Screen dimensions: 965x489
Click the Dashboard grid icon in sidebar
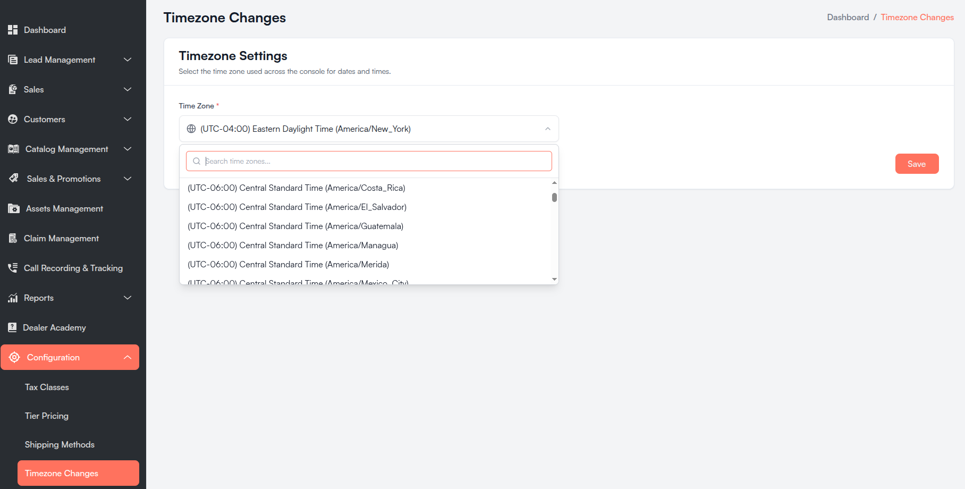tap(13, 30)
